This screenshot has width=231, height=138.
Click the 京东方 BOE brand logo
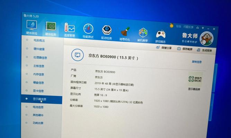click(195, 79)
